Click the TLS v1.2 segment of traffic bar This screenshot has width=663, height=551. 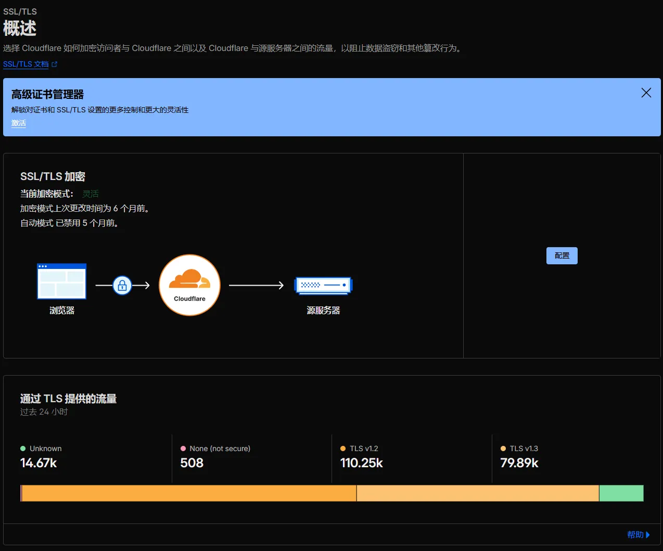tap(188, 493)
